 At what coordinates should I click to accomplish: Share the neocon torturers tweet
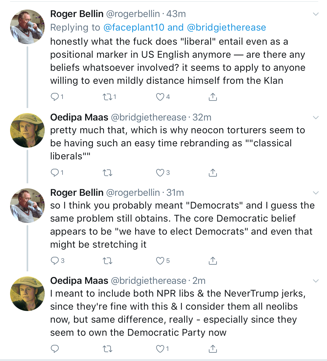click(x=213, y=173)
